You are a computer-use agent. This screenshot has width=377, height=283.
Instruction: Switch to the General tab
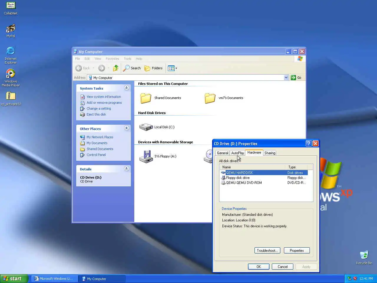click(x=222, y=153)
